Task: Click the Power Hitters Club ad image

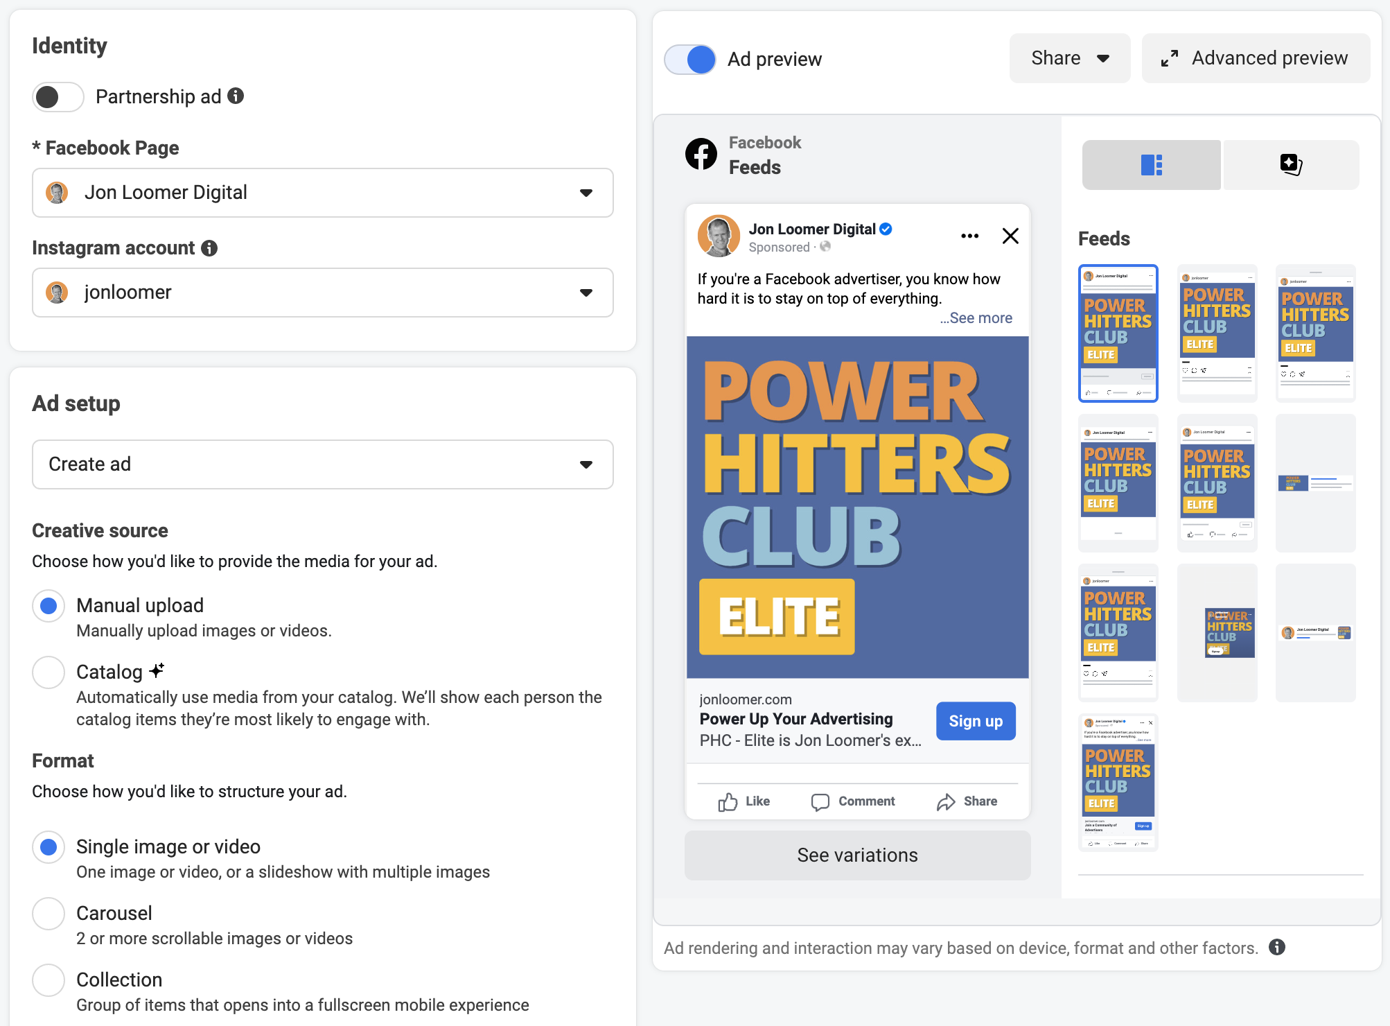Action: [x=857, y=507]
